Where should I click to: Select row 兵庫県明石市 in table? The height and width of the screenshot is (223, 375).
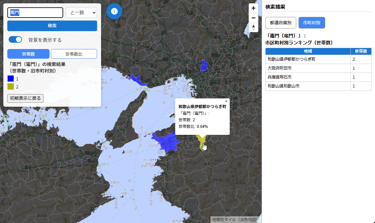(318, 77)
